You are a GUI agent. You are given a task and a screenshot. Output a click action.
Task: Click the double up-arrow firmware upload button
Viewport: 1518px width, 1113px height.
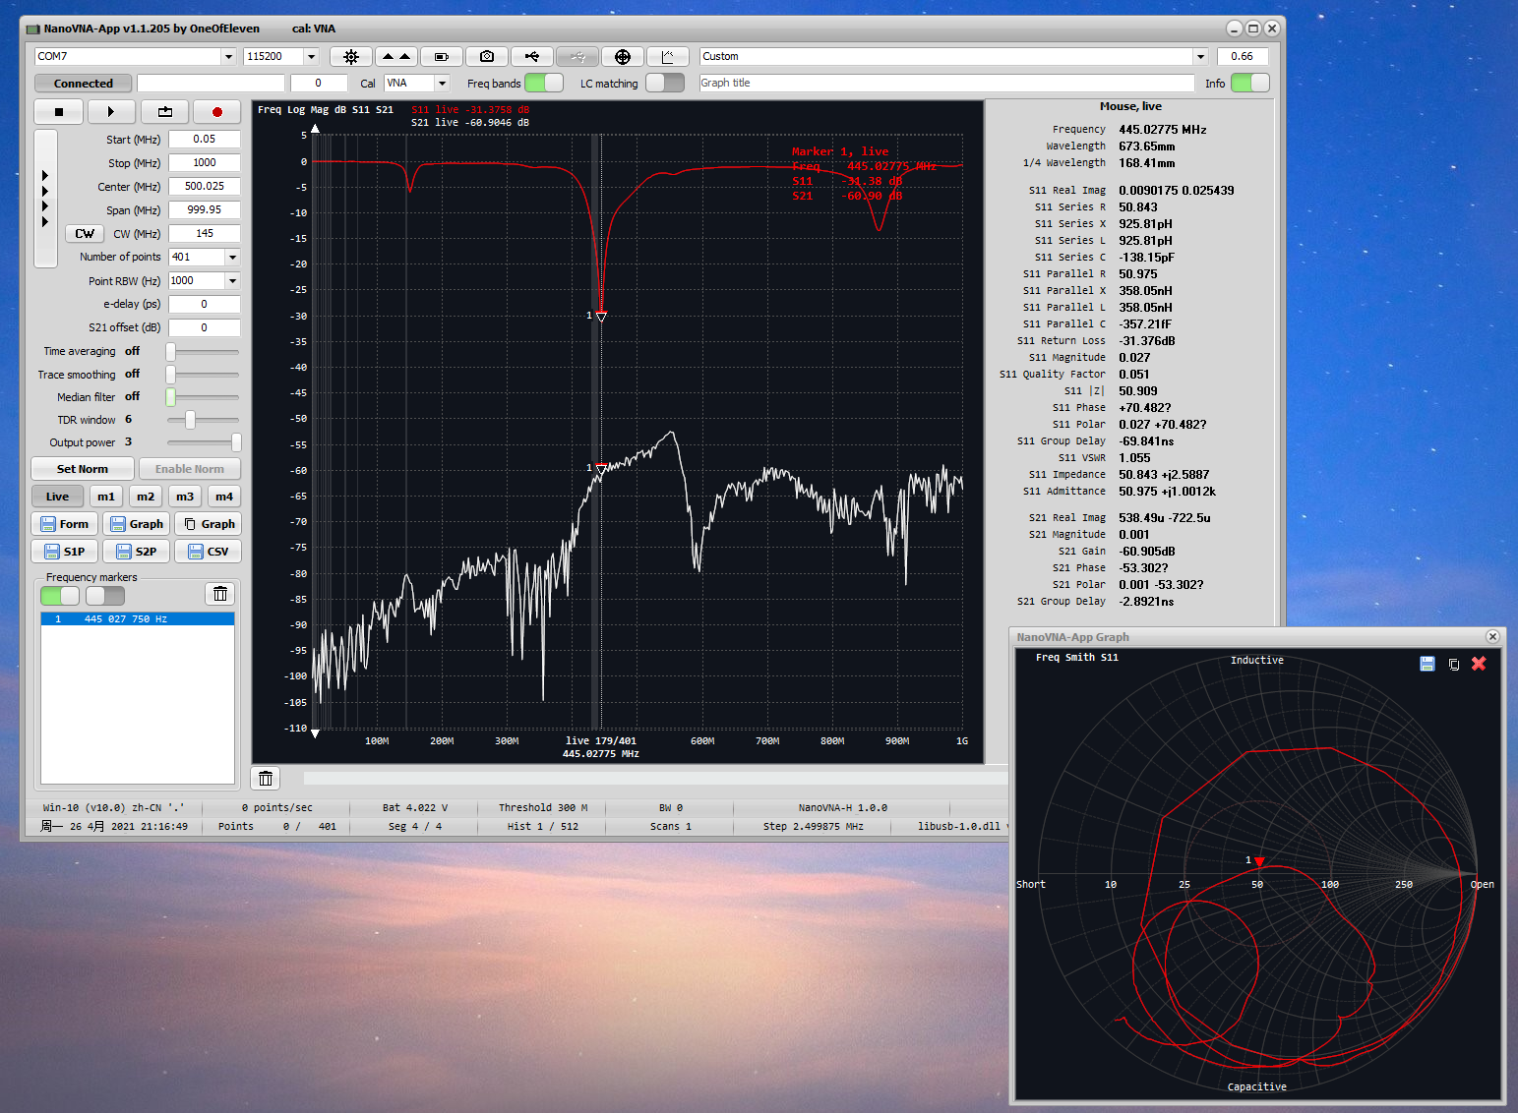point(396,56)
